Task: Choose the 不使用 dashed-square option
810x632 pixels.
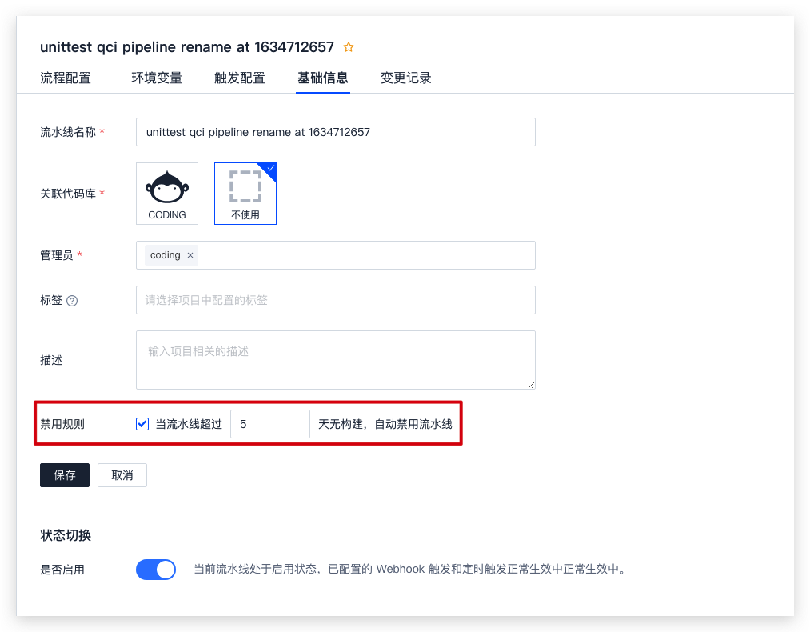Action: tap(245, 193)
